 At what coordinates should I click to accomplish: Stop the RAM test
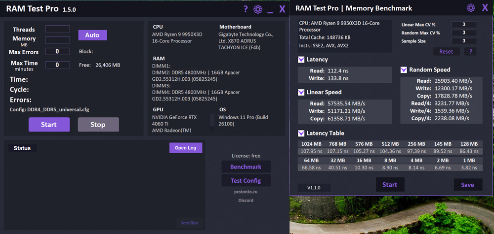tap(98, 124)
